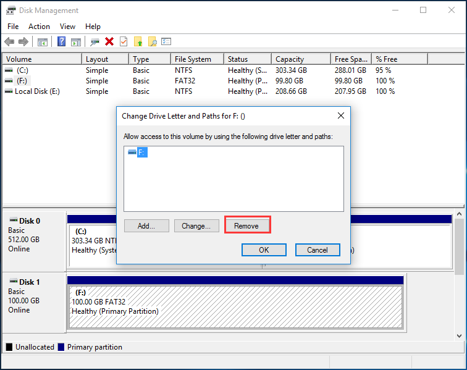Select the F: entry in dialog list
The width and height of the screenshot is (467, 370).
tap(142, 152)
